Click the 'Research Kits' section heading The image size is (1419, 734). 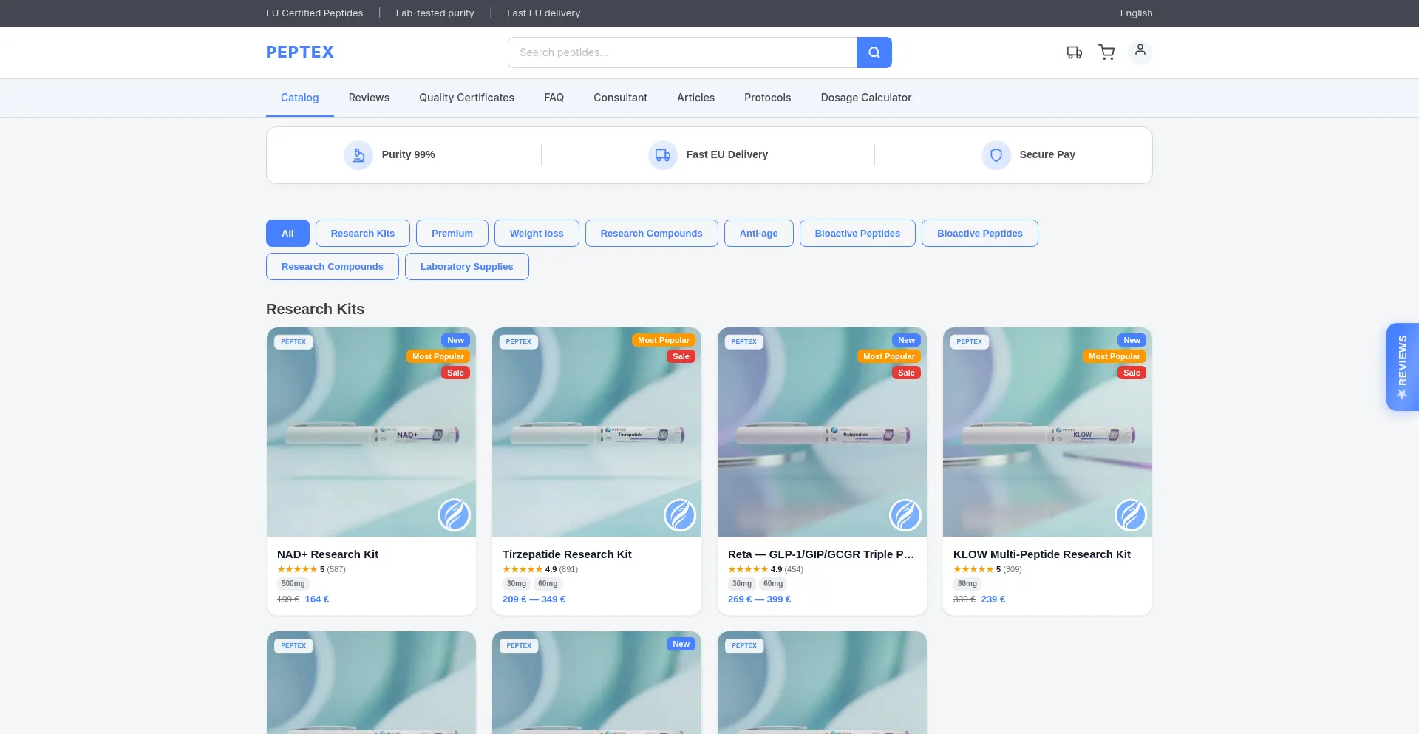tap(316, 310)
